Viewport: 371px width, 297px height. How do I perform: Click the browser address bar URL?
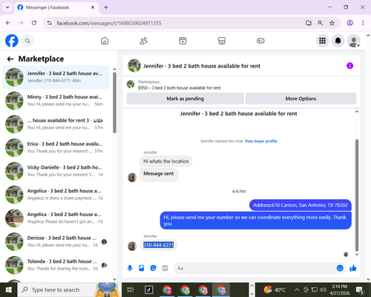tap(109, 23)
